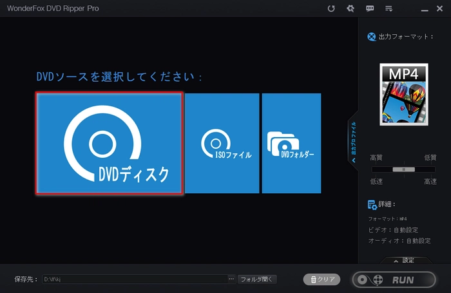Click the MP4 output format thumbnail
The image size is (451, 293).
[x=404, y=94]
